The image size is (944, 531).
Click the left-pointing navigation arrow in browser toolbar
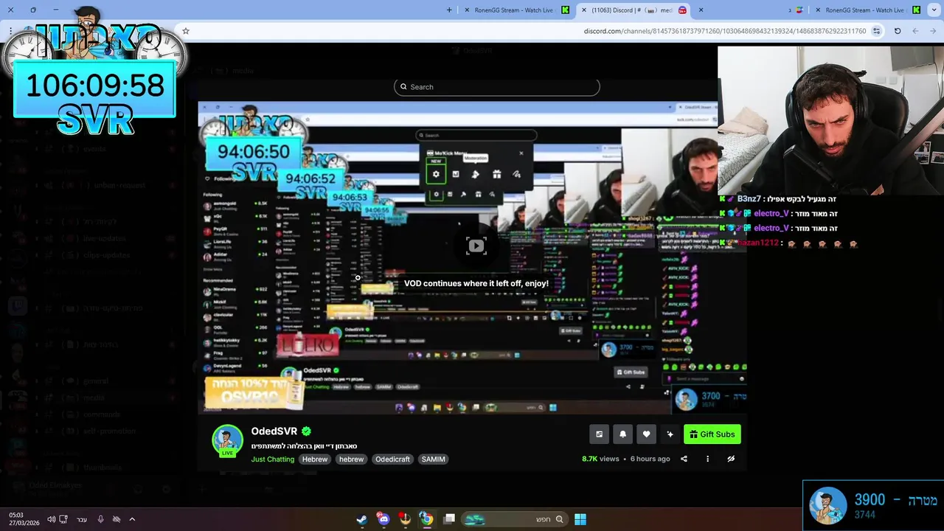point(915,31)
